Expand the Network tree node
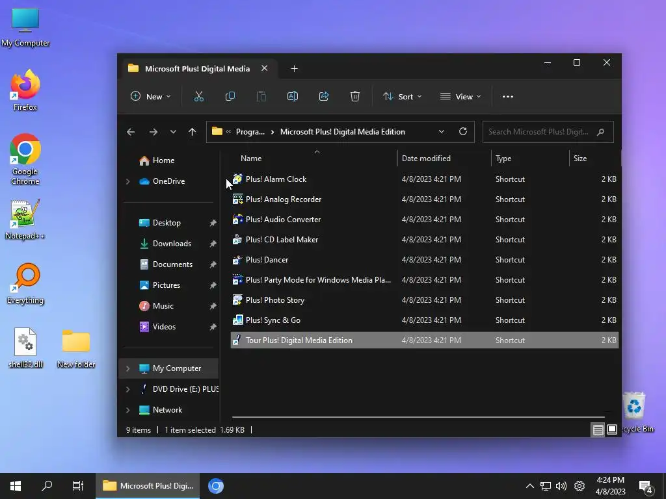The image size is (666, 499). 128,410
